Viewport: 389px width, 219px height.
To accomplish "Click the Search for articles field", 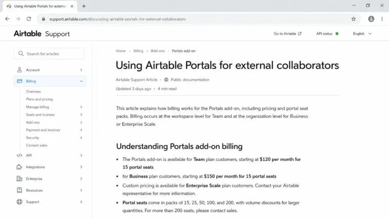I will [x=49, y=53].
